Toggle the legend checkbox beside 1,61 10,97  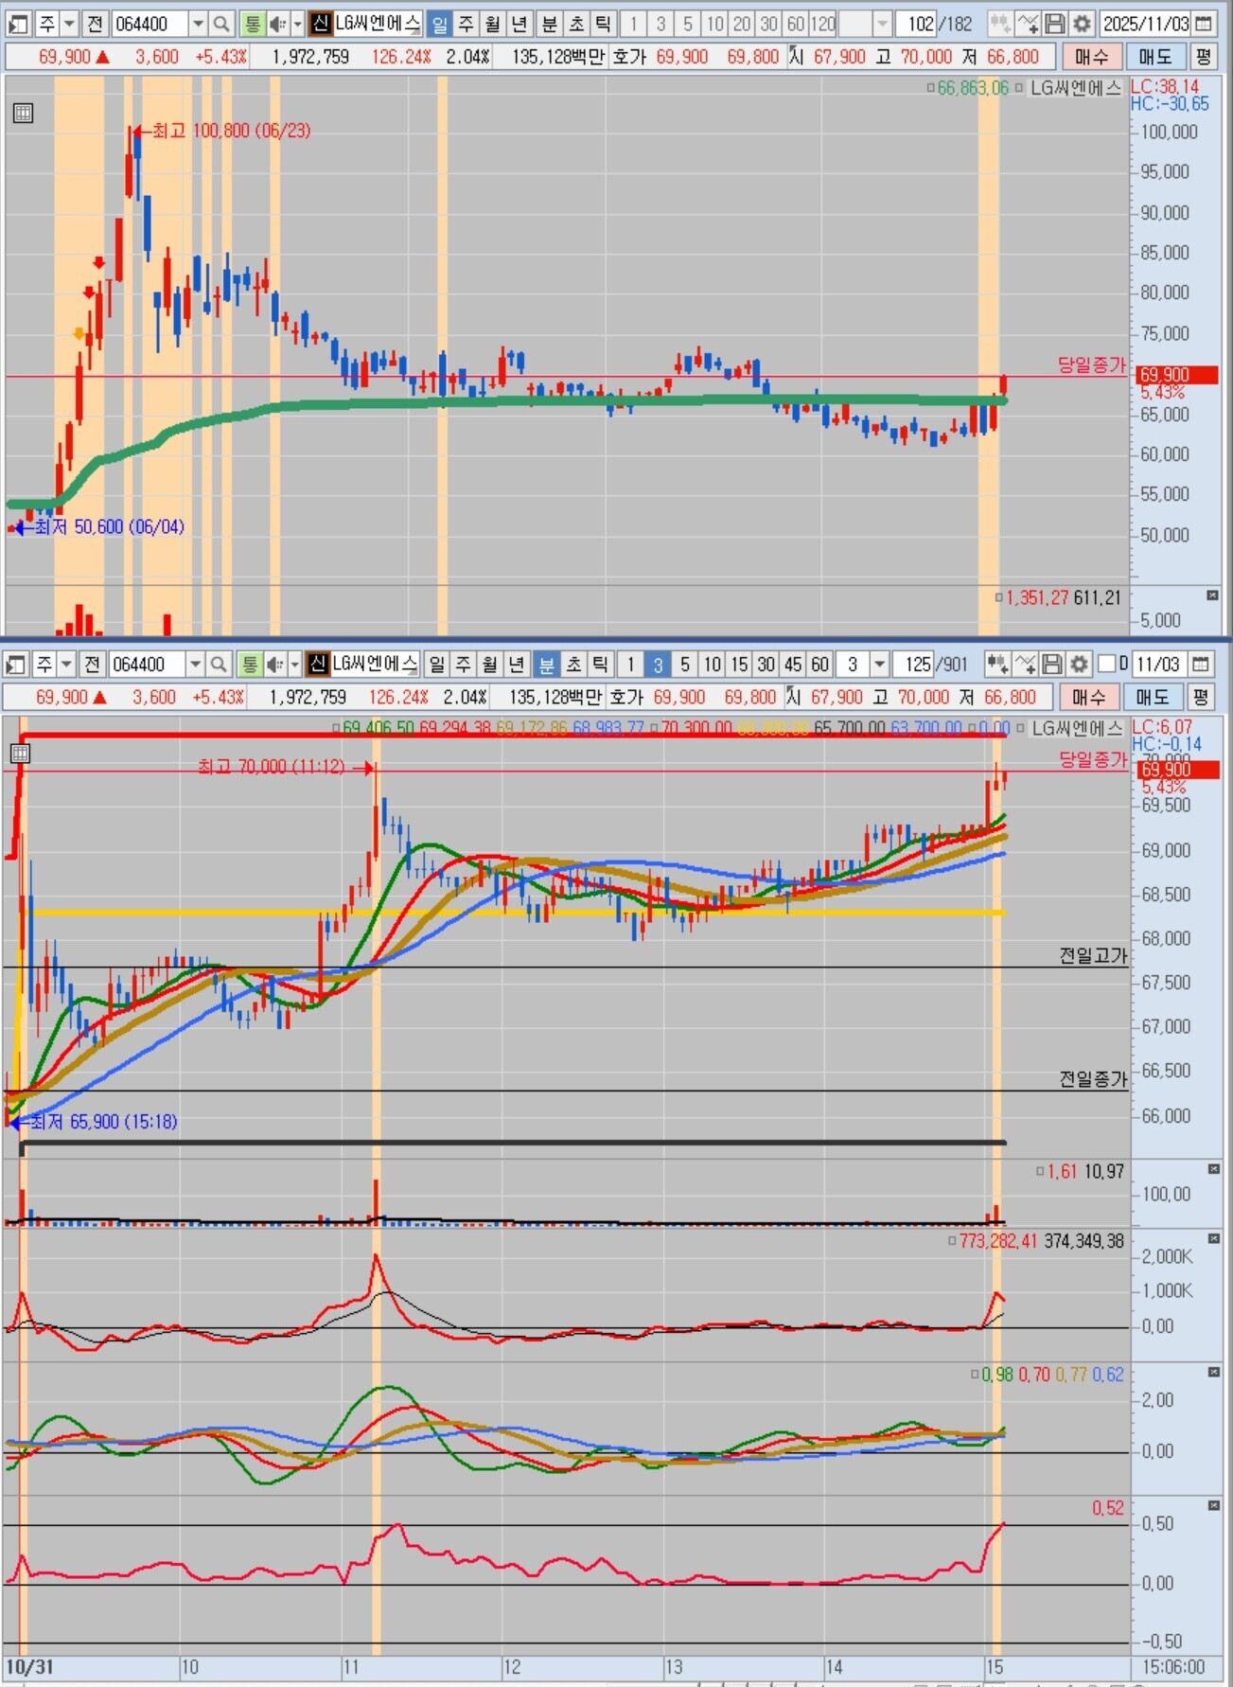[x=1040, y=1172]
